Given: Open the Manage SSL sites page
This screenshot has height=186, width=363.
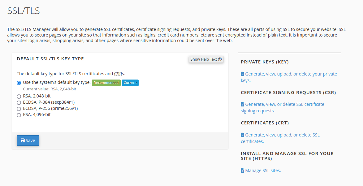Looking at the screenshot, I should (x=263, y=170).
